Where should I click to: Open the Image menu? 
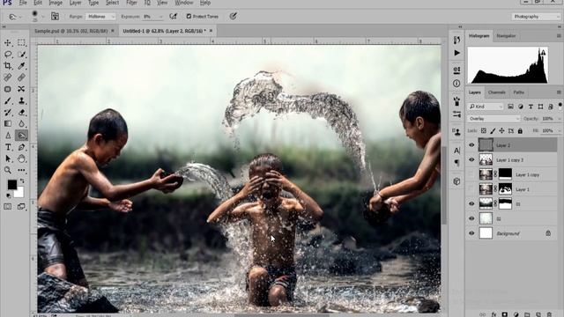coord(56,3)
